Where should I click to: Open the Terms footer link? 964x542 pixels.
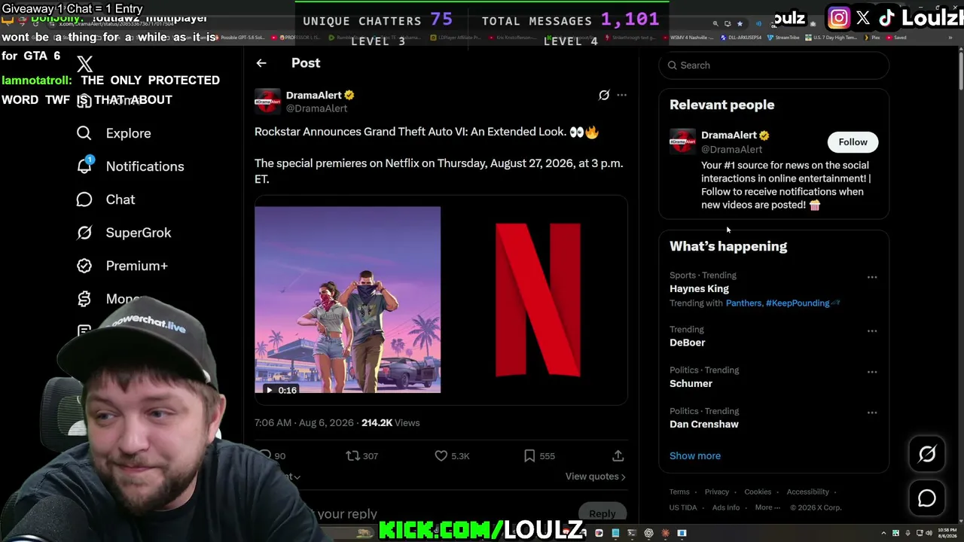[x=679, y=492]
